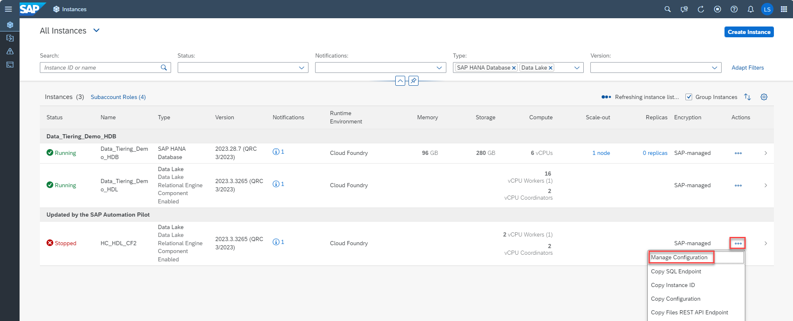Open the Instances sidebar icon
This screenshot has width=793, height=321.
point(10,25)
